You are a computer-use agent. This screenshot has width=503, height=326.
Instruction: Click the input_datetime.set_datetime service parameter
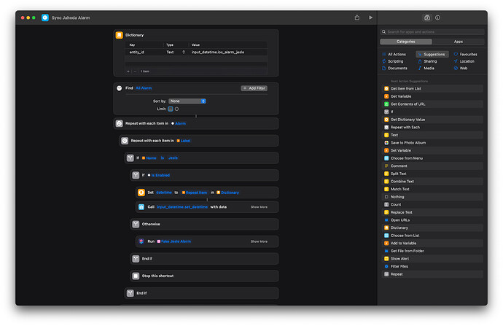[182, 207]
